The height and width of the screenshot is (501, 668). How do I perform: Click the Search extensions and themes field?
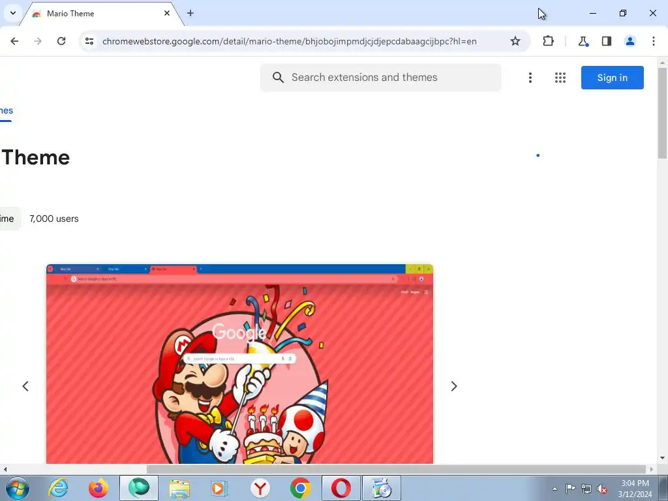381,78
